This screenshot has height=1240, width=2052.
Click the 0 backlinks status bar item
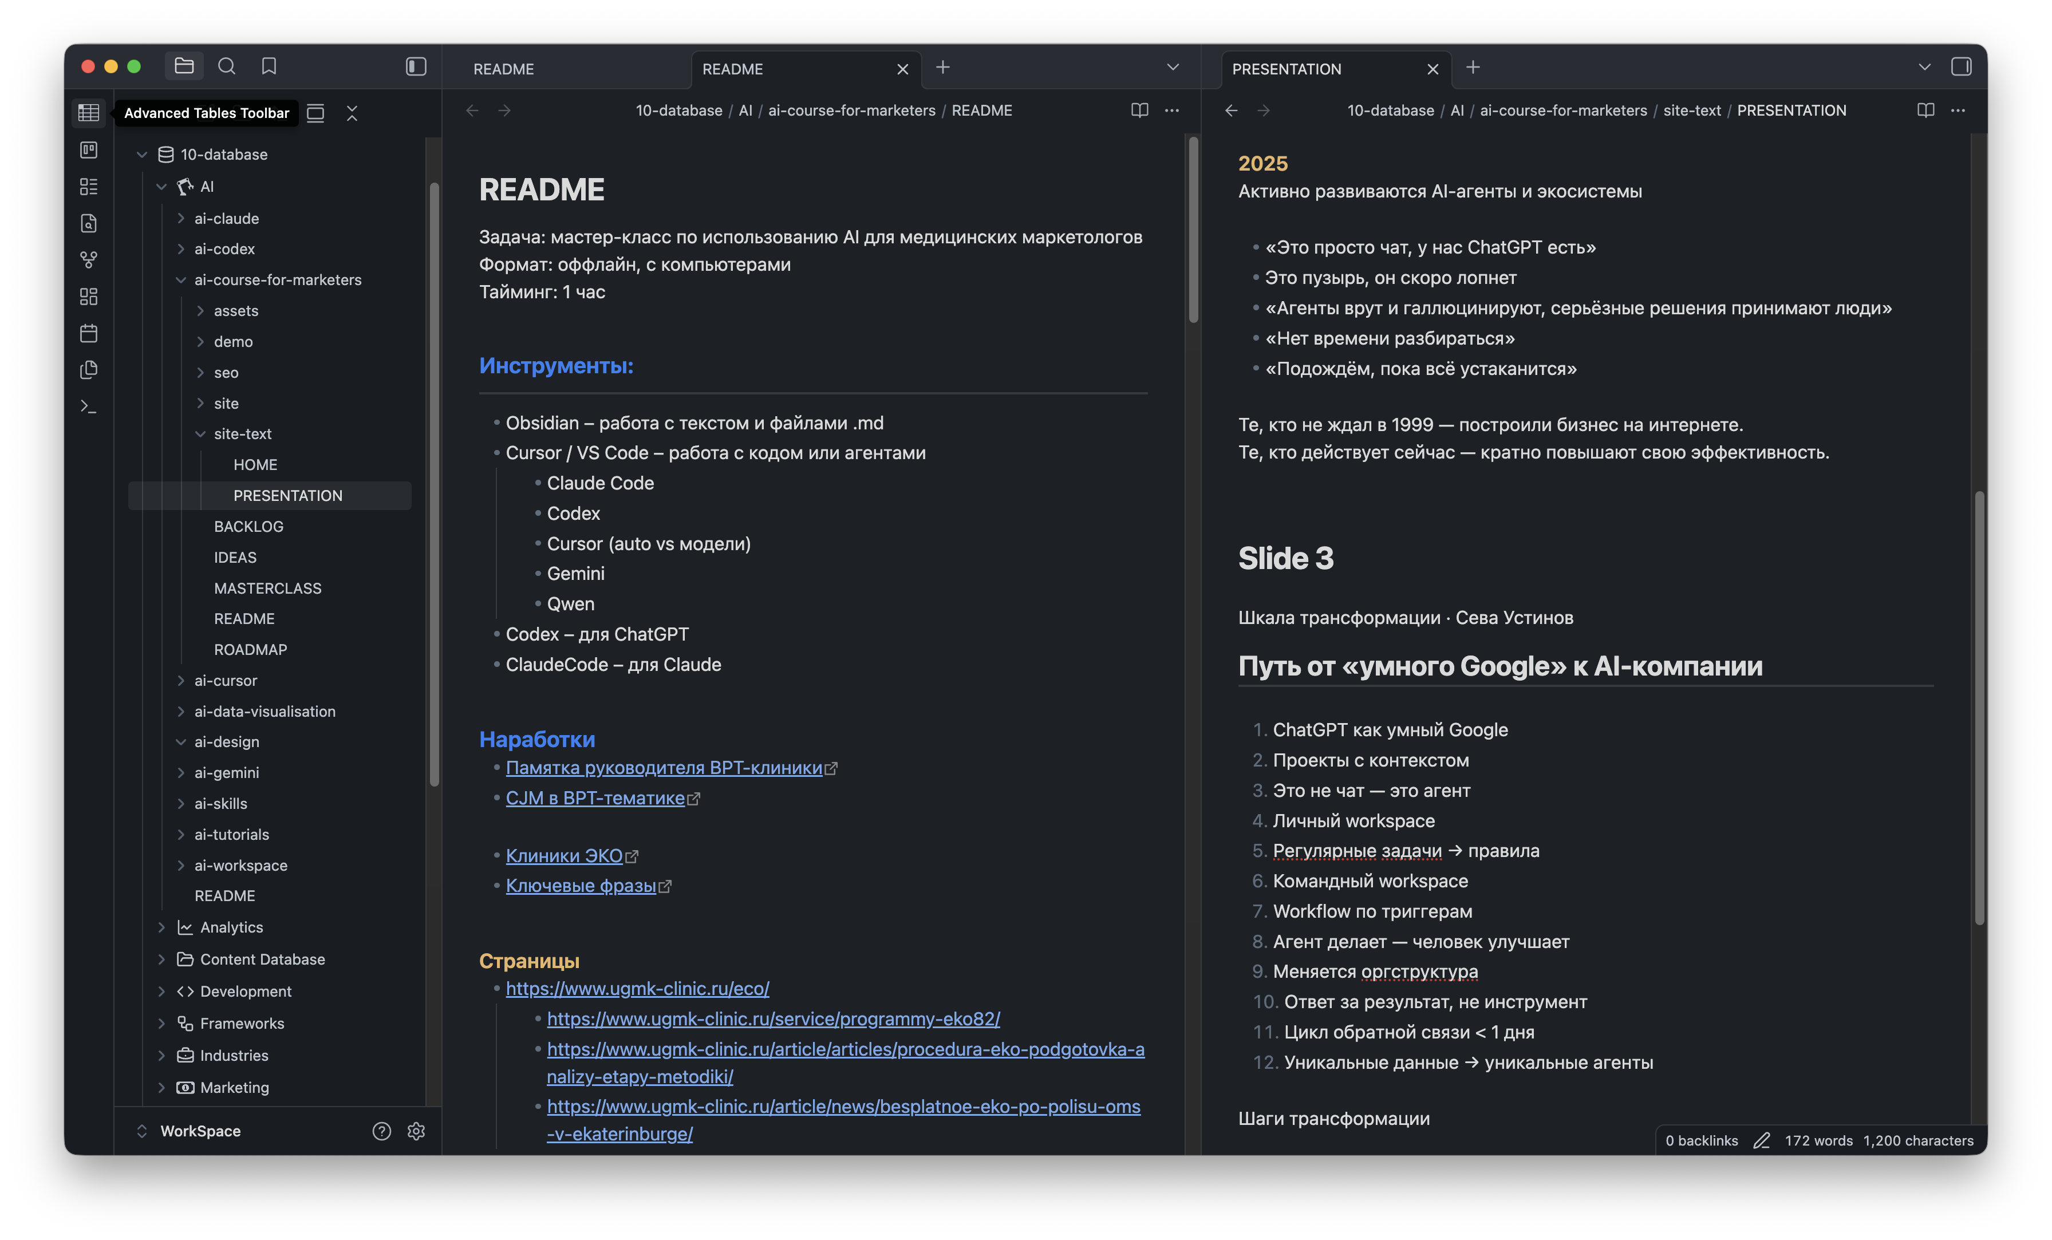[1702, 1141]
